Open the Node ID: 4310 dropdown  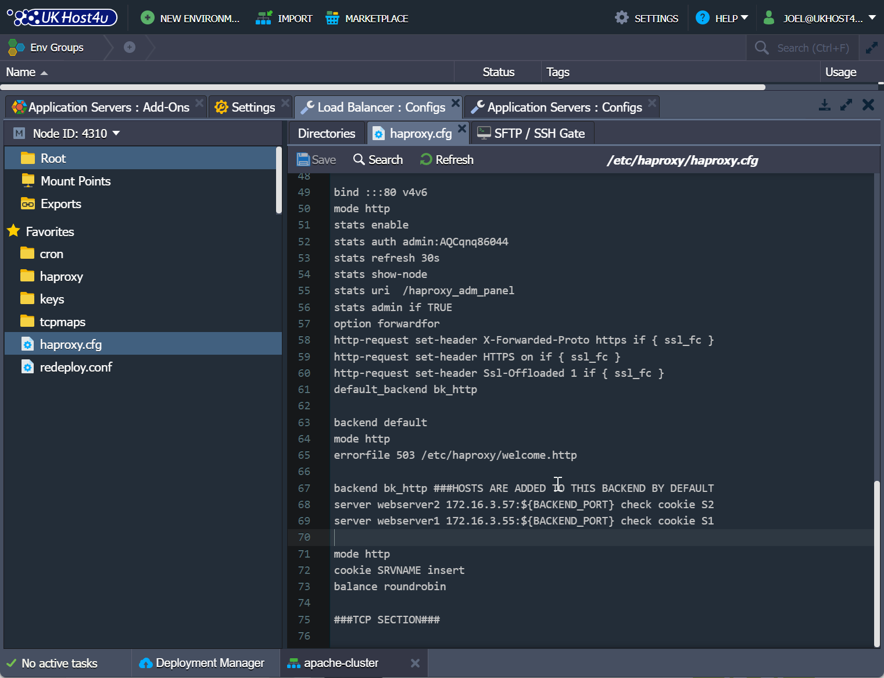76,133
